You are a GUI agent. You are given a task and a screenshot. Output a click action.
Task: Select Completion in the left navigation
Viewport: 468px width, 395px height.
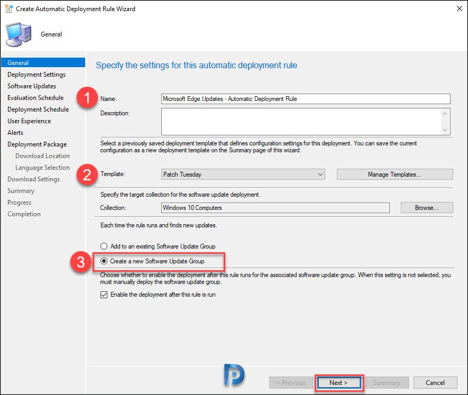pyautogui.click(x=24, y=214)
